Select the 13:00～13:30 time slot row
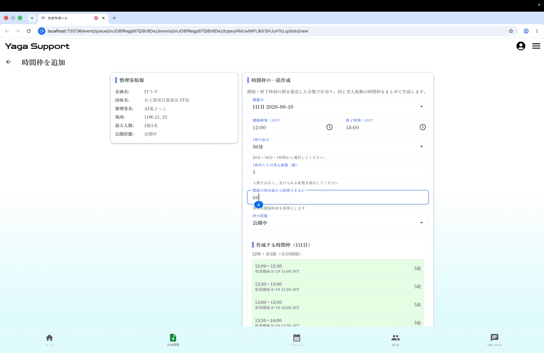544x353 pixels. [337, 305]
